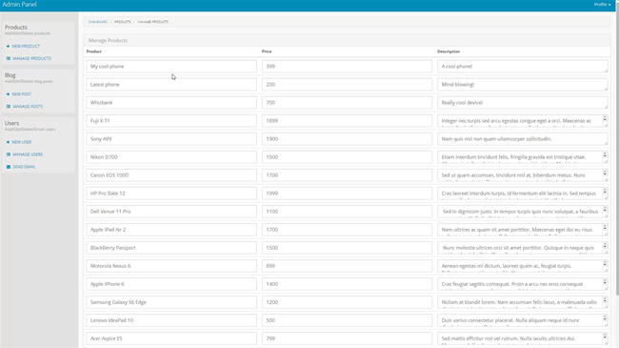Open the New Product link
Image resolution: width=619 pixels, height=348 pixels.
coord(26,47)
